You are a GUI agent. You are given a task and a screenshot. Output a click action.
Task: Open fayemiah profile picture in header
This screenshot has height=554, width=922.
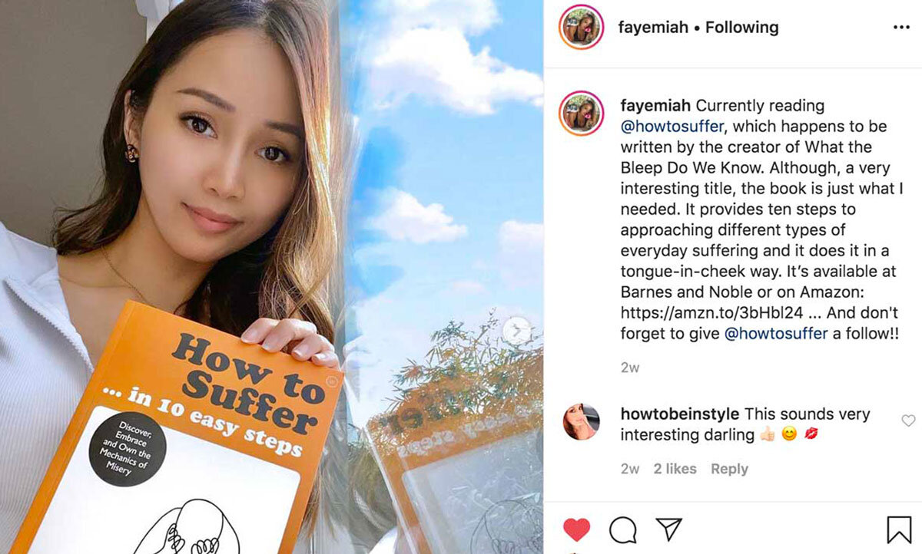581,28
